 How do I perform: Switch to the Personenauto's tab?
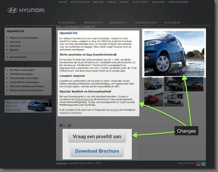93,22
